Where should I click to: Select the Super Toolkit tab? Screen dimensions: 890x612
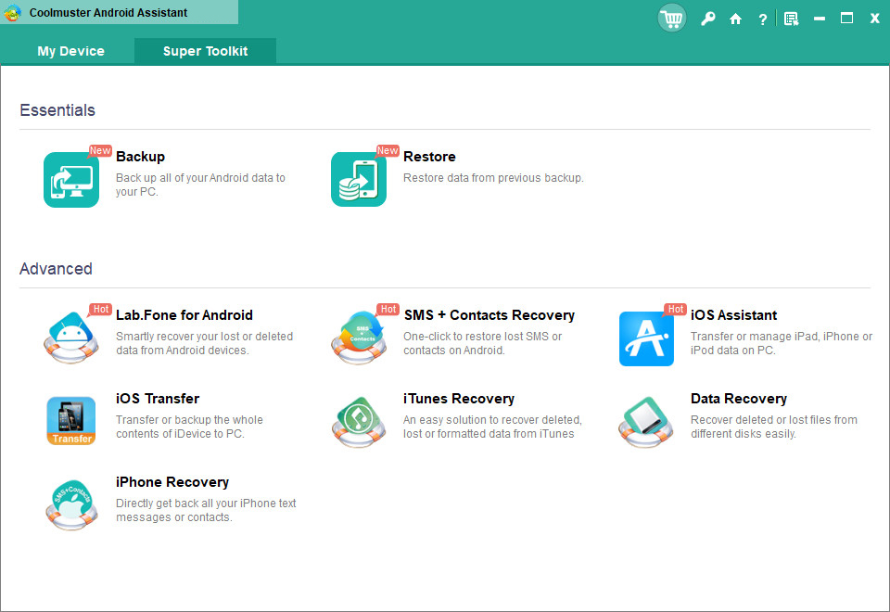point(205,51)
